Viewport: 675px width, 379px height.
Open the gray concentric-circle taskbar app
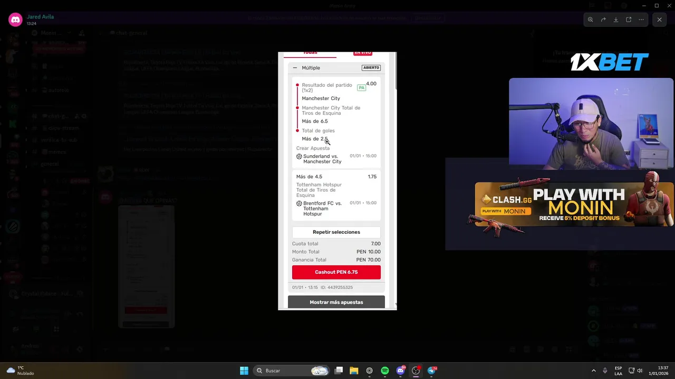tap(369, 371)
